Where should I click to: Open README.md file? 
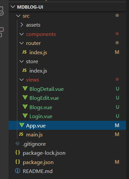[x=38, y=171]
